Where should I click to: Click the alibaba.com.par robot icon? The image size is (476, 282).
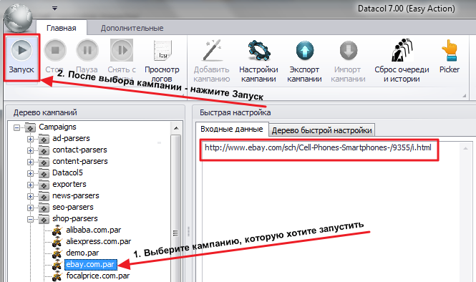(x=57, y=230)
